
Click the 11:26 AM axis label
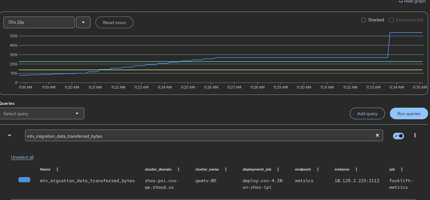[x=211, y=87]
